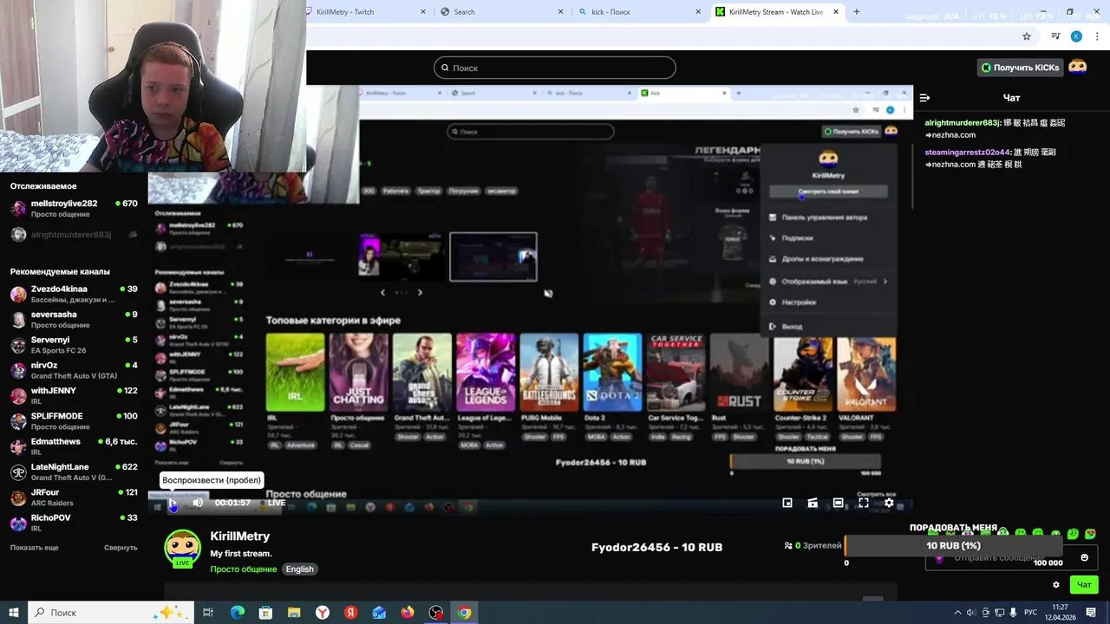Click the RichoPOV channel avatar

(x=18, y=523)
